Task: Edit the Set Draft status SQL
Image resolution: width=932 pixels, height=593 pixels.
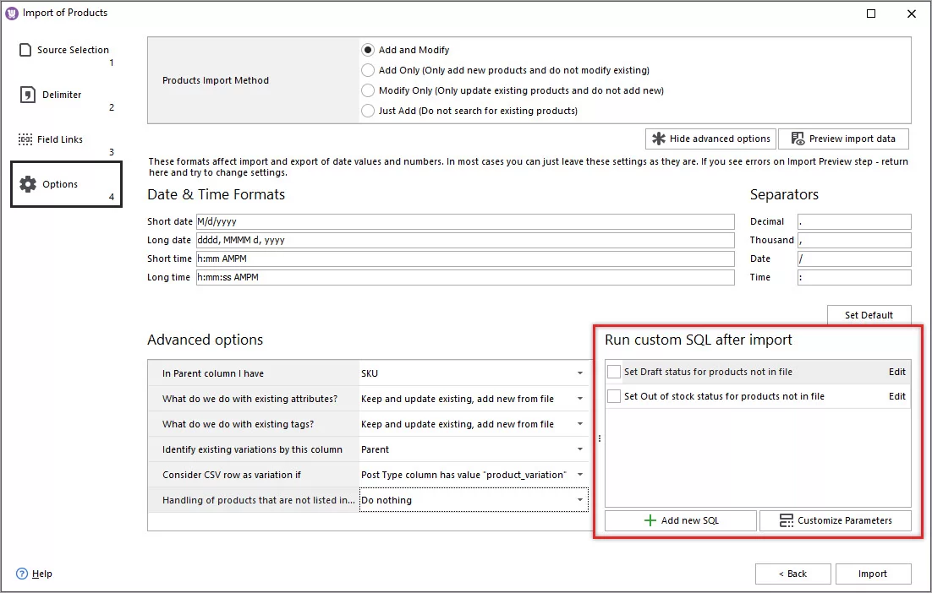Action: [x=897, y=372]
